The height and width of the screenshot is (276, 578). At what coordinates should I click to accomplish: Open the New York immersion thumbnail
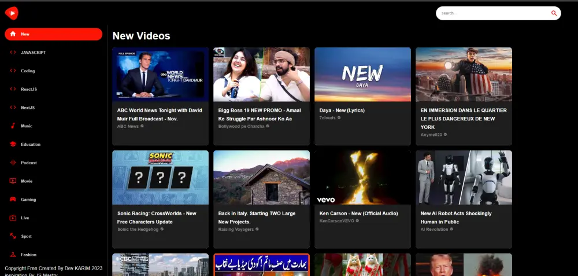[x=464, y=74]
